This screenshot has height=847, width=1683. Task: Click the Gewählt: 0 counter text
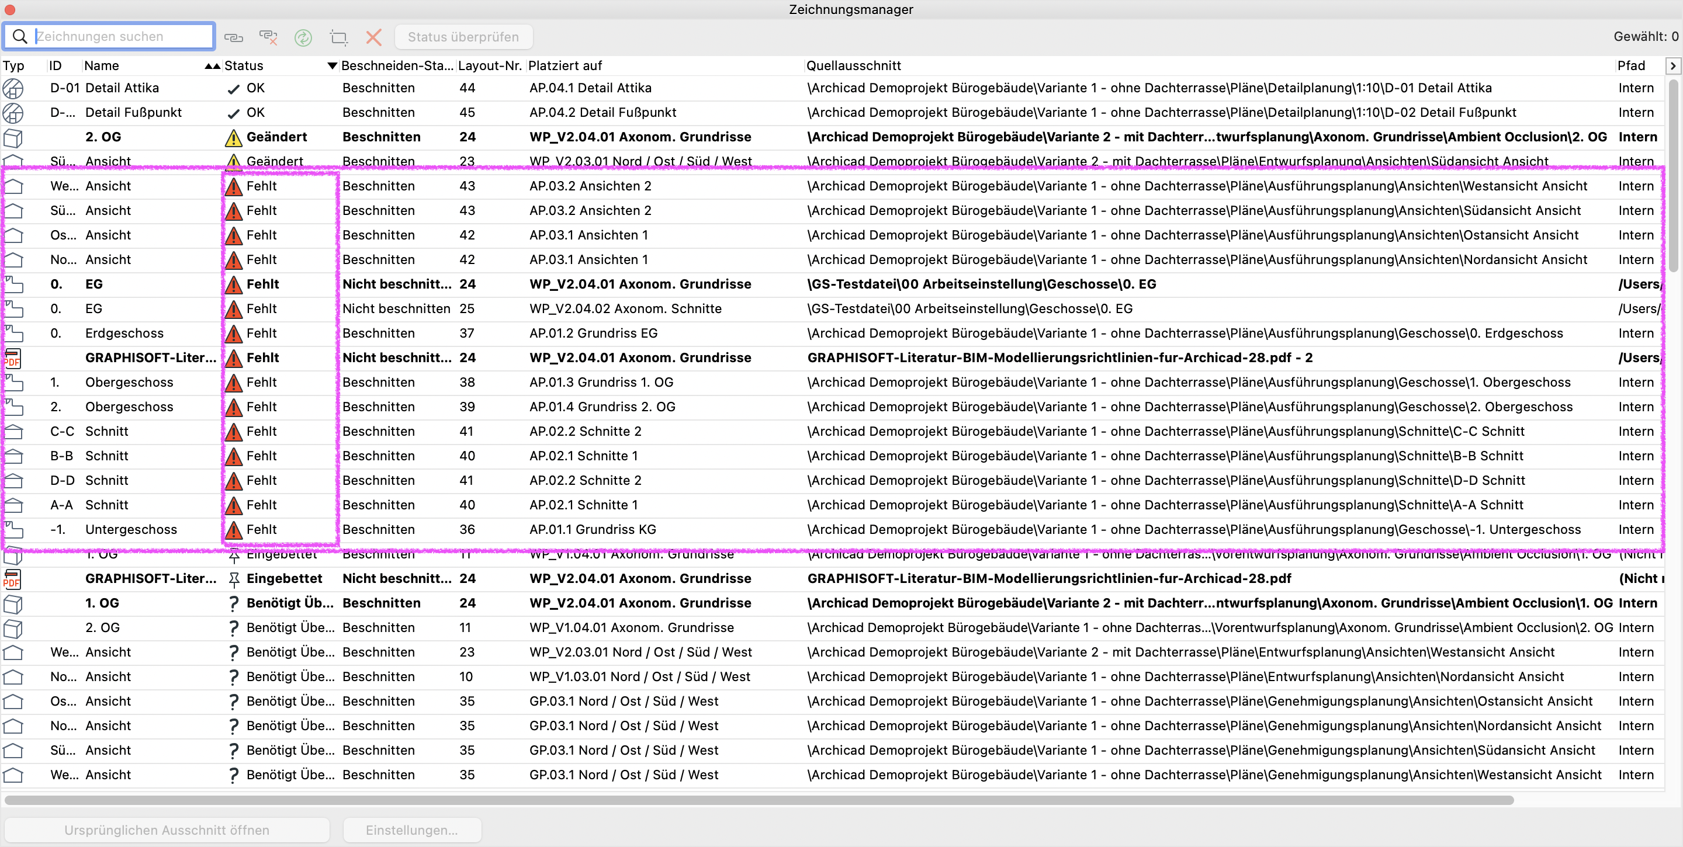tap(1645, 37)
